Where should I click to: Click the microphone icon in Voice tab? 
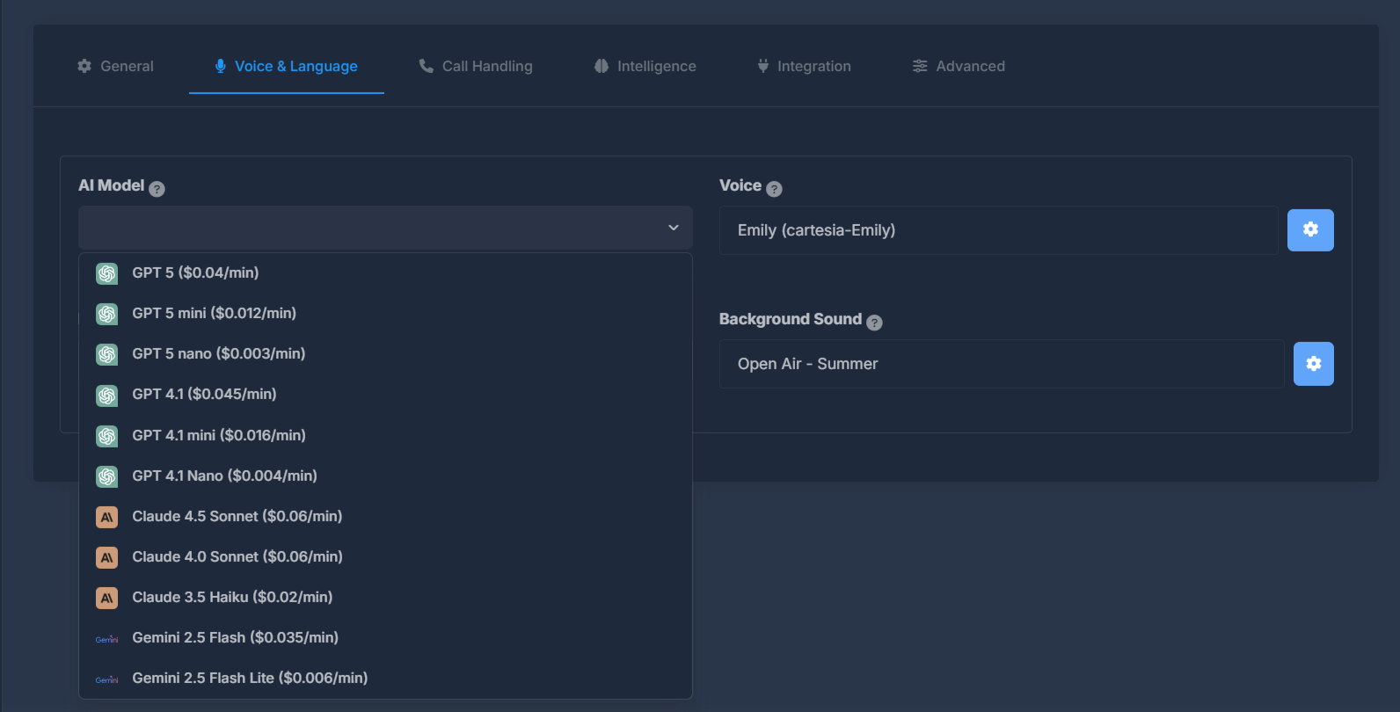221,66
